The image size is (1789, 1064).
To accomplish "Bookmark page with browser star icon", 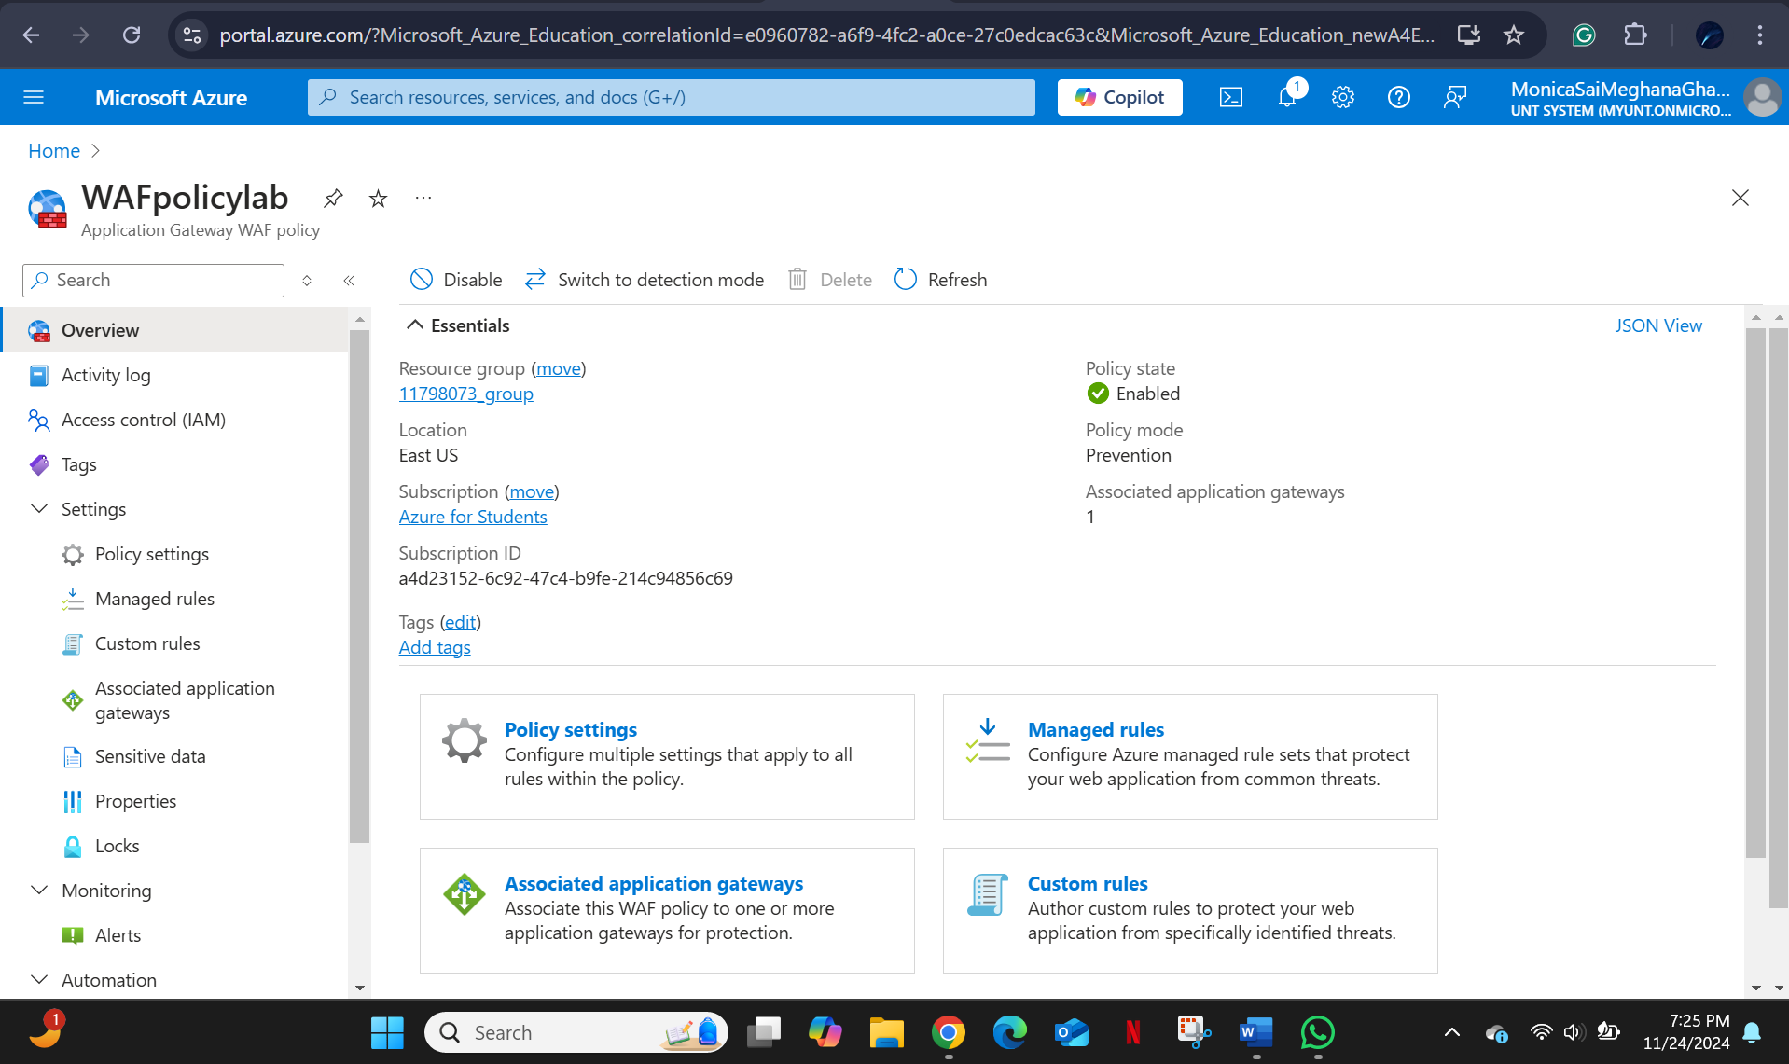I will (1514, 35).
